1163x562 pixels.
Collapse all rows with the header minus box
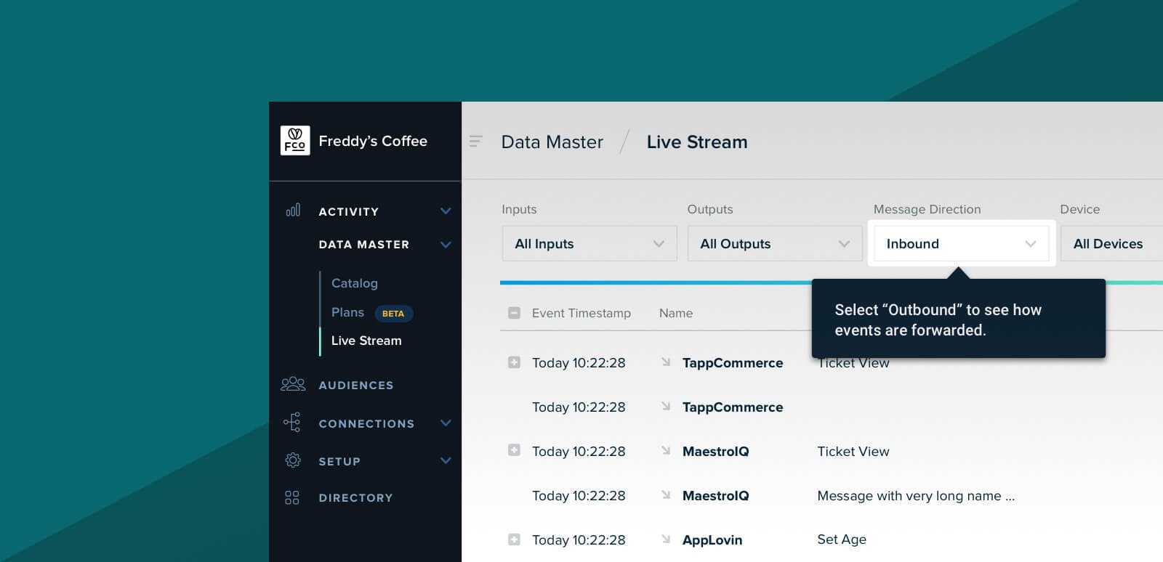514,313
